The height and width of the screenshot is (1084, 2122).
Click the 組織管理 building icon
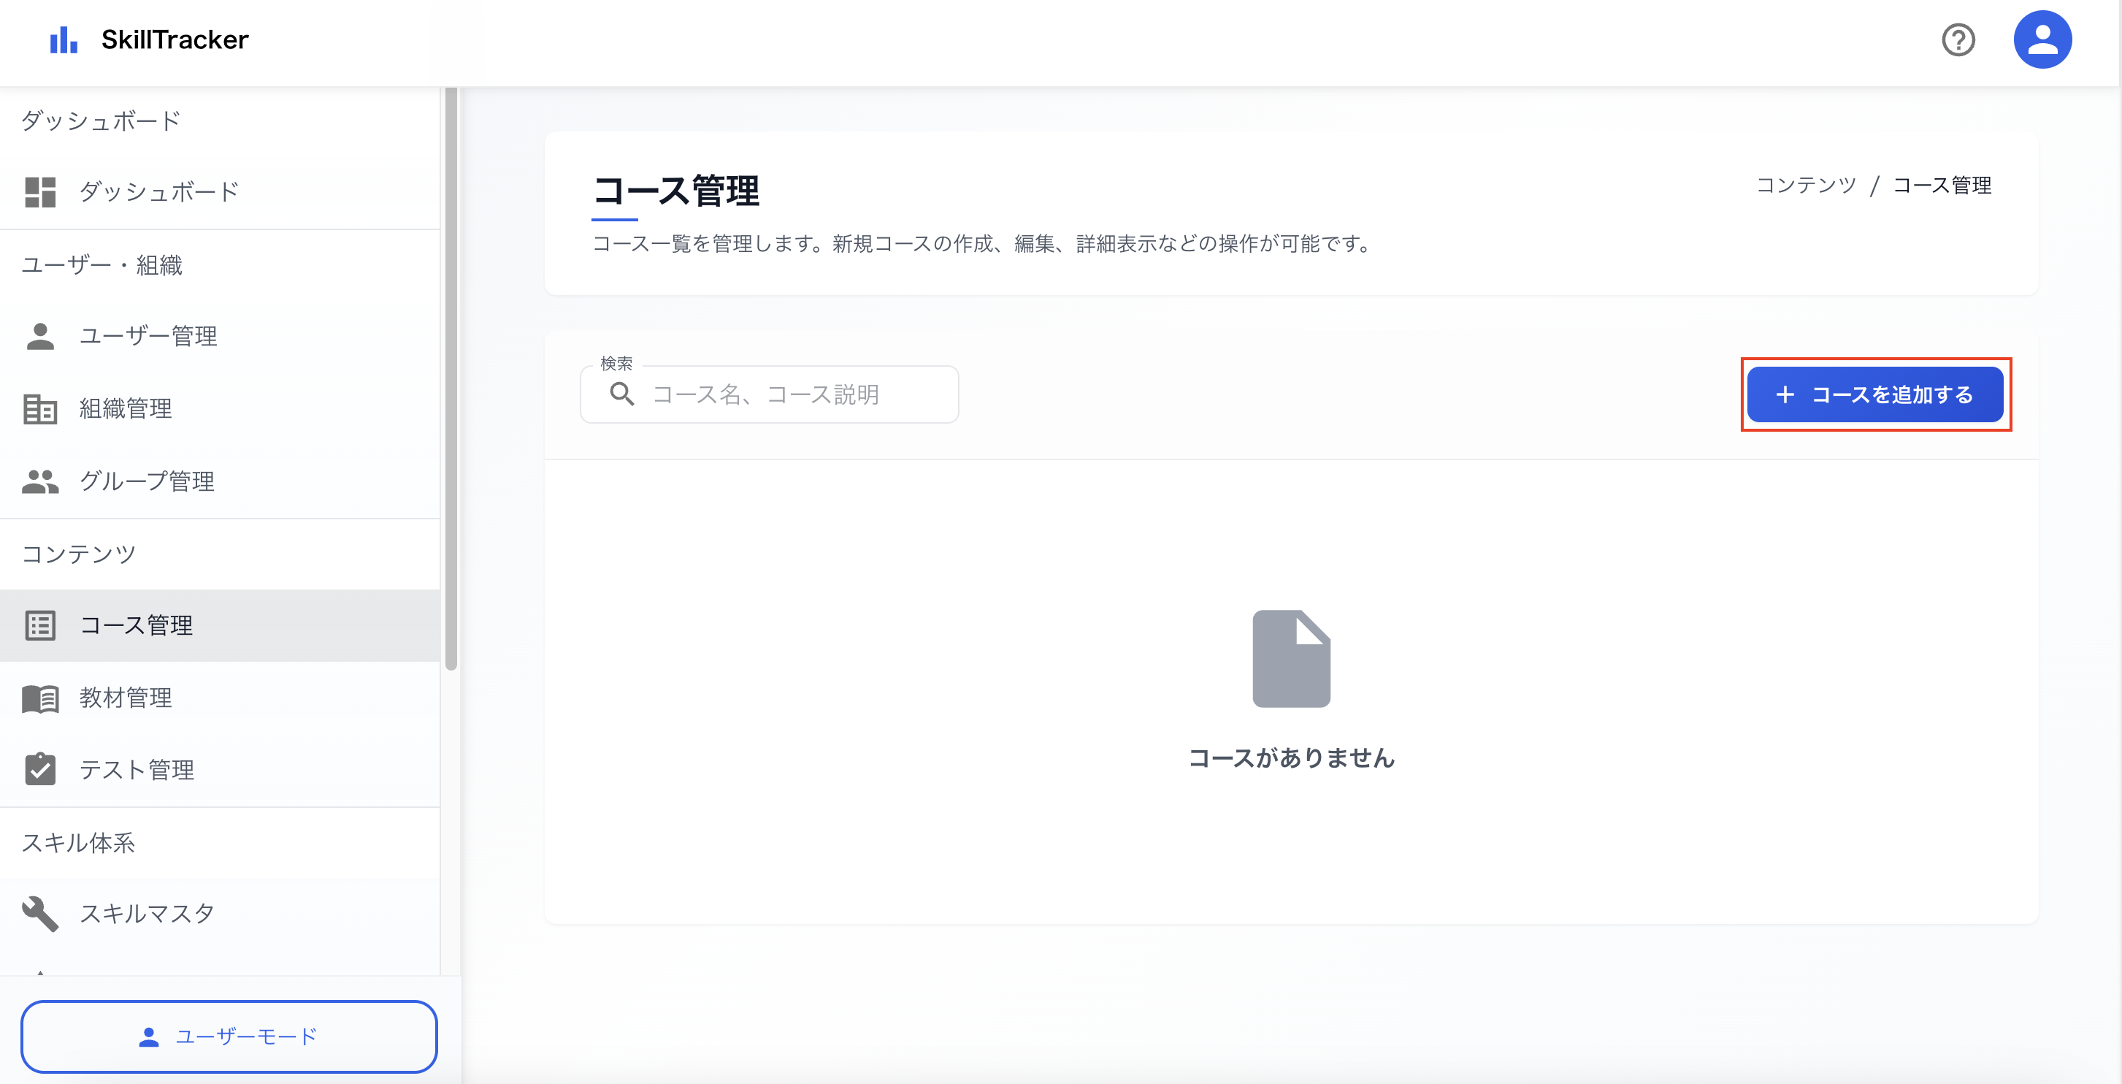point(39,408)
